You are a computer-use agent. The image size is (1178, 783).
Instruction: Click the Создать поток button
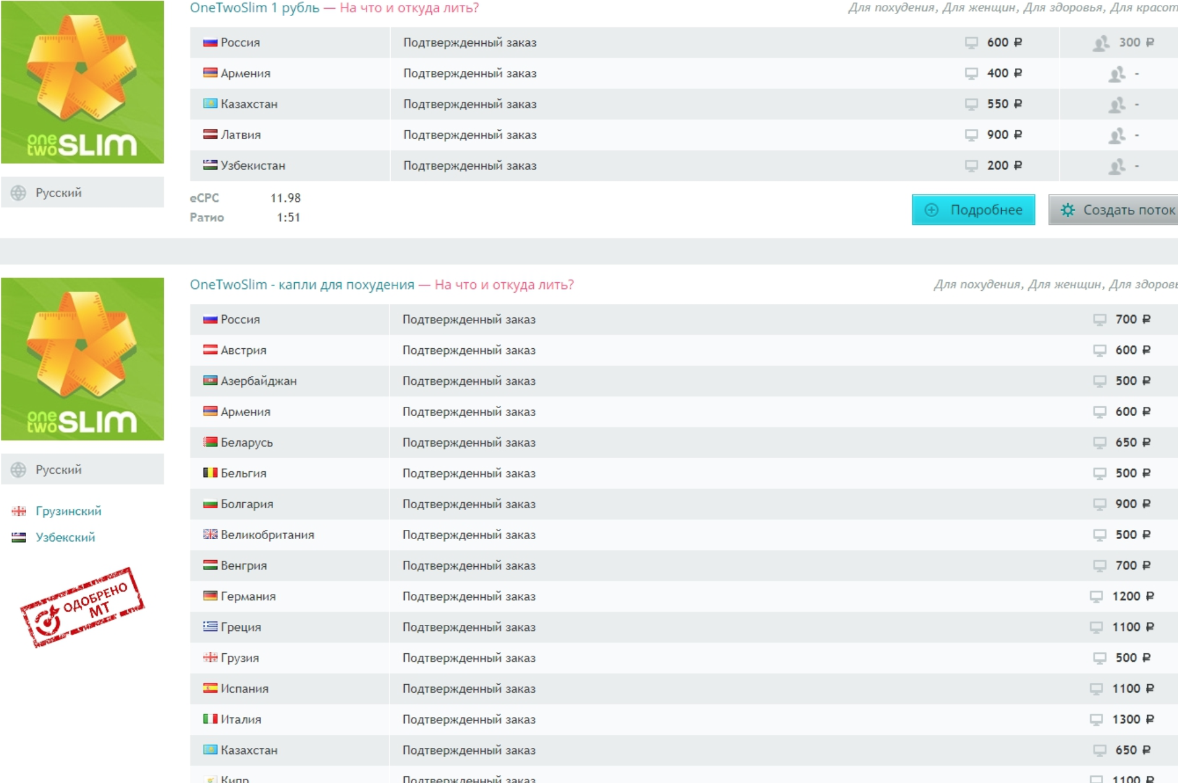[1113, 210]
